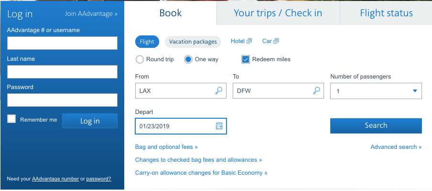Click the Car external link icon

(x=276, y=41)
